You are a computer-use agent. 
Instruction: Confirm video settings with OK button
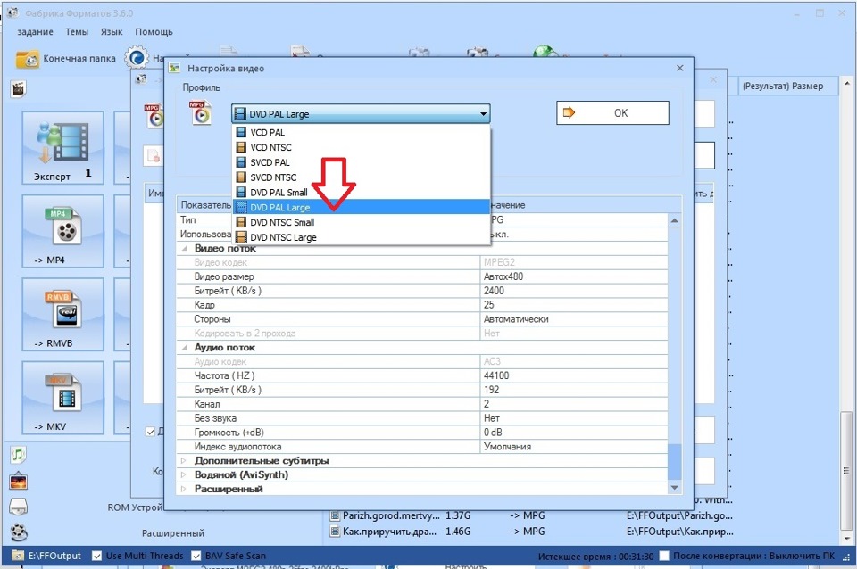click(x=612, y=113)
